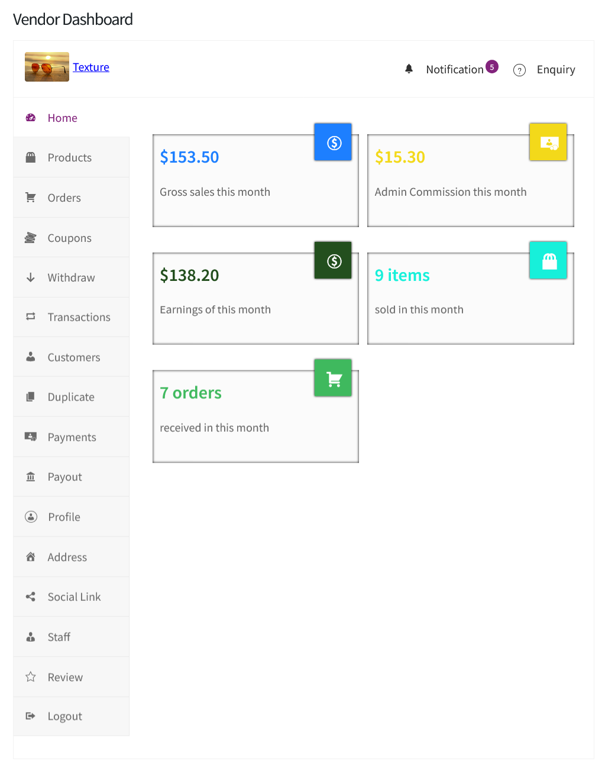Open Orders via the cart icon
Image resolution: width=605 pixels, height=770 pixels.
(x=30, y=197)
